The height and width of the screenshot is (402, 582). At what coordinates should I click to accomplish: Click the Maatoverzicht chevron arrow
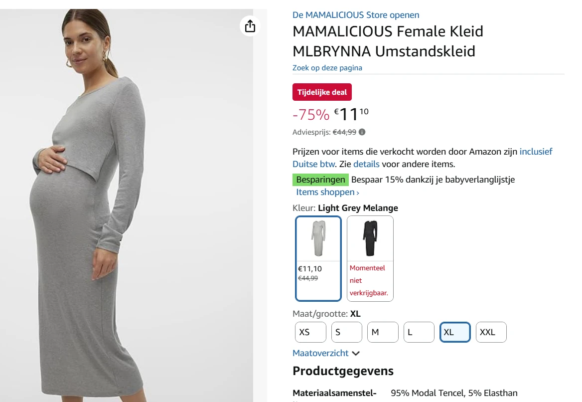click(356, 353)
